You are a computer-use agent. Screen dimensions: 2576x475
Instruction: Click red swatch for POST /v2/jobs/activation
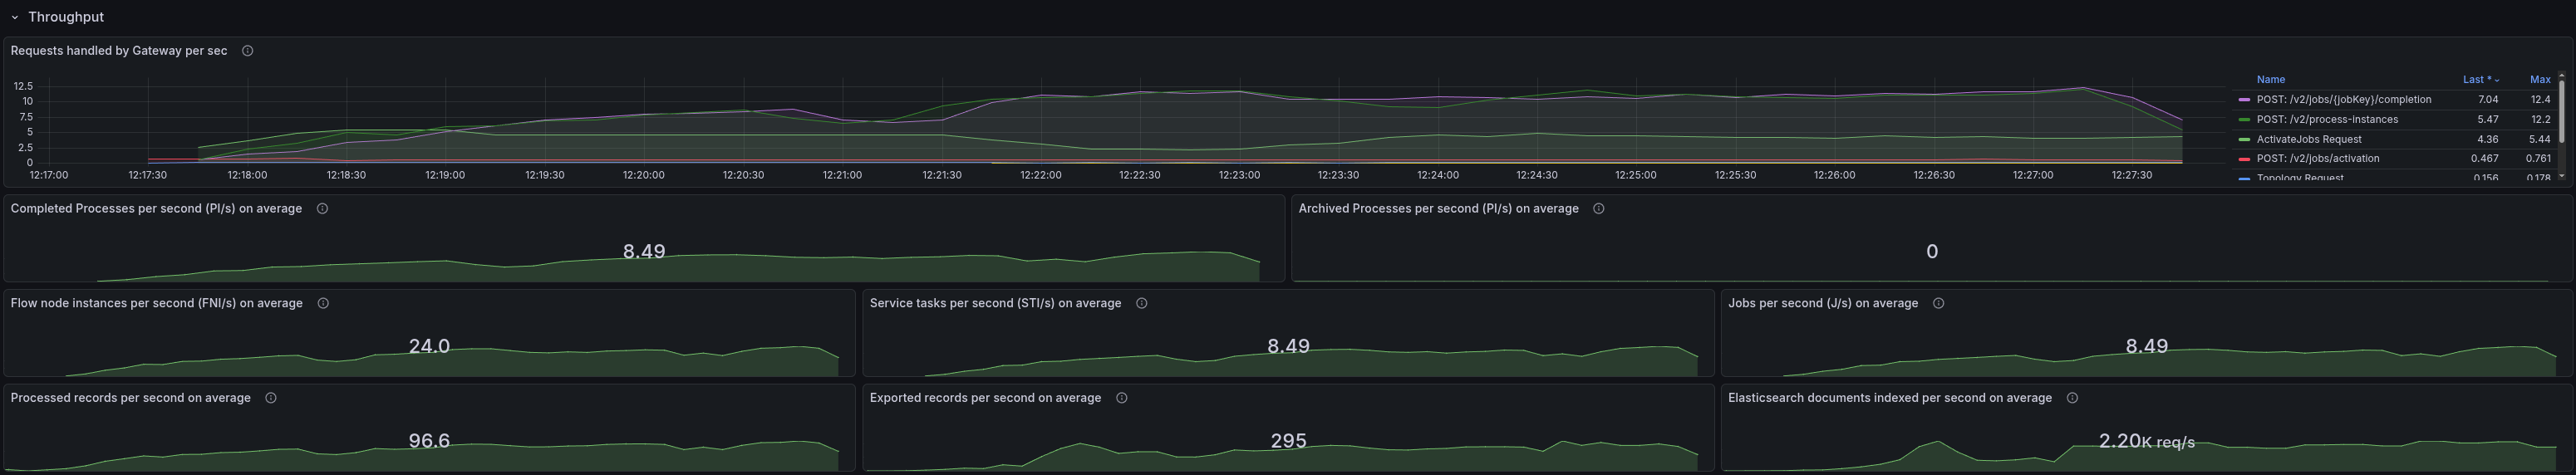[2244, 159]
